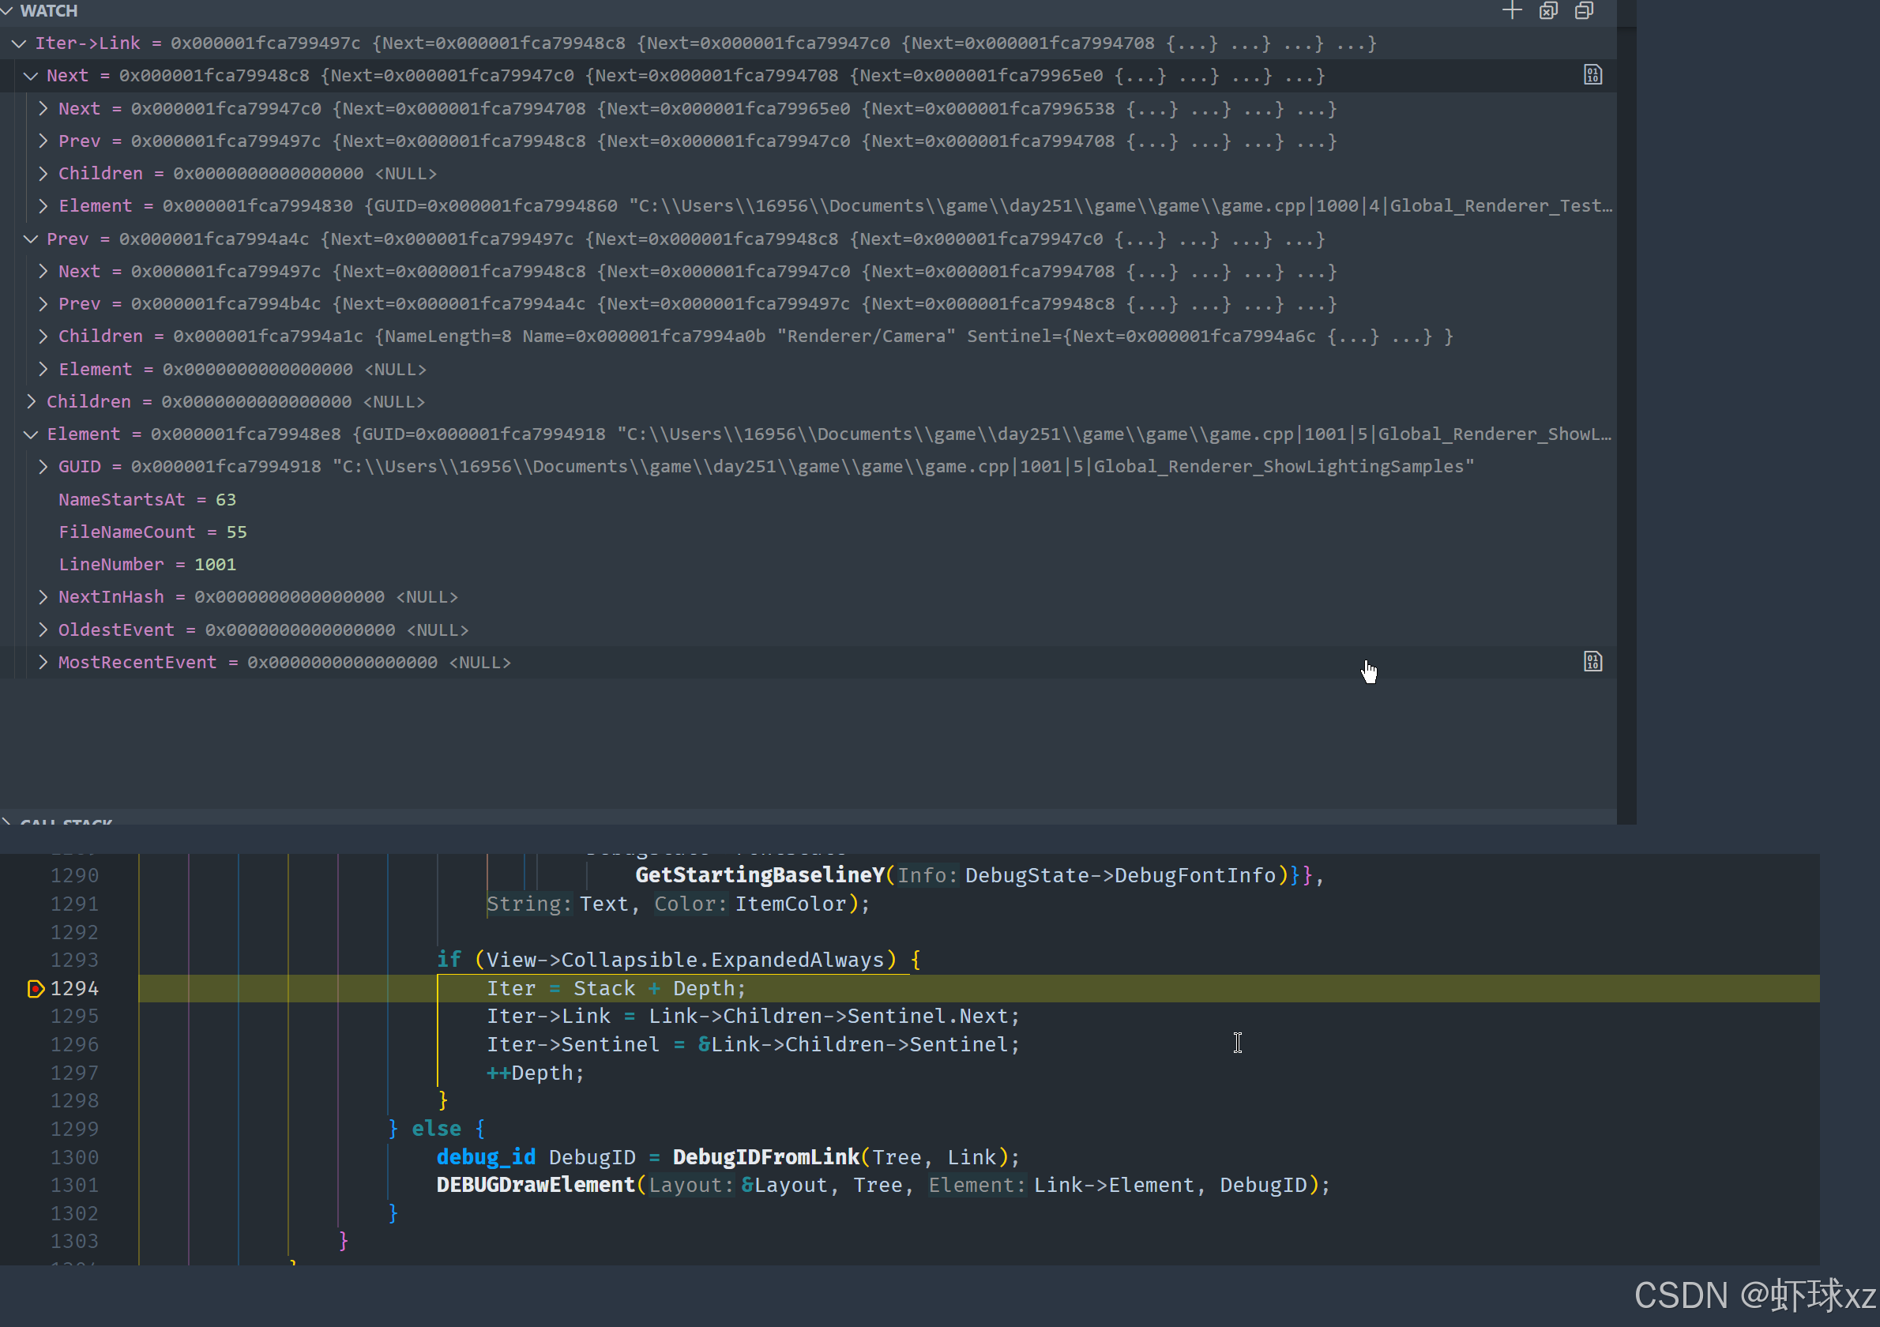Expand the GUID entry under Element
Viewport: 1880px width, 1327px height.
point(43,467)
